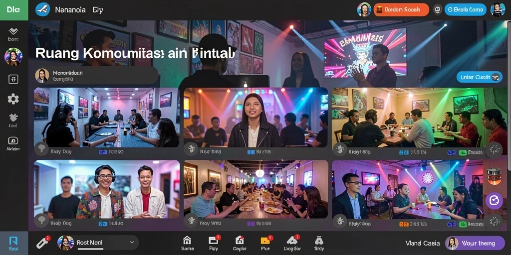
Task: Click the badge icon beside 'Rcor bind'
Action: (191, 149)
